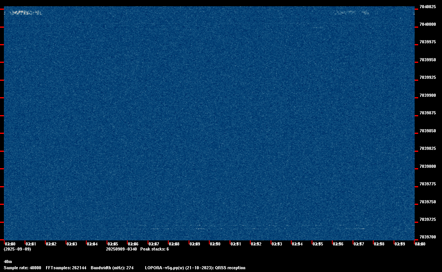Click the 7040000 frequency label
This screenshot has height=272, width=442.
click(x=428, y=25)
